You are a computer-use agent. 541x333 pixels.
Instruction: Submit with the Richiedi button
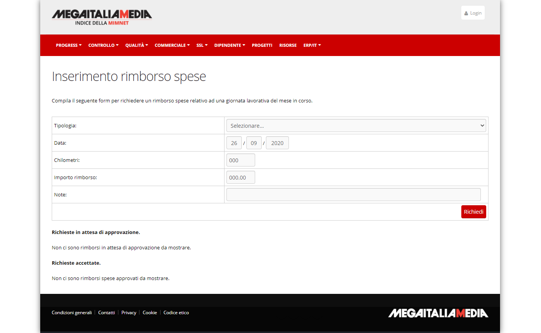[x=474, y=212]
